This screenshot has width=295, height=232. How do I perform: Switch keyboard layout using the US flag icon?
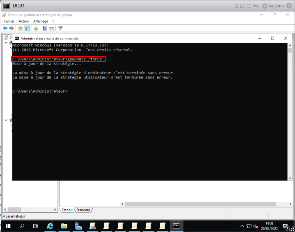click(256, 6)
